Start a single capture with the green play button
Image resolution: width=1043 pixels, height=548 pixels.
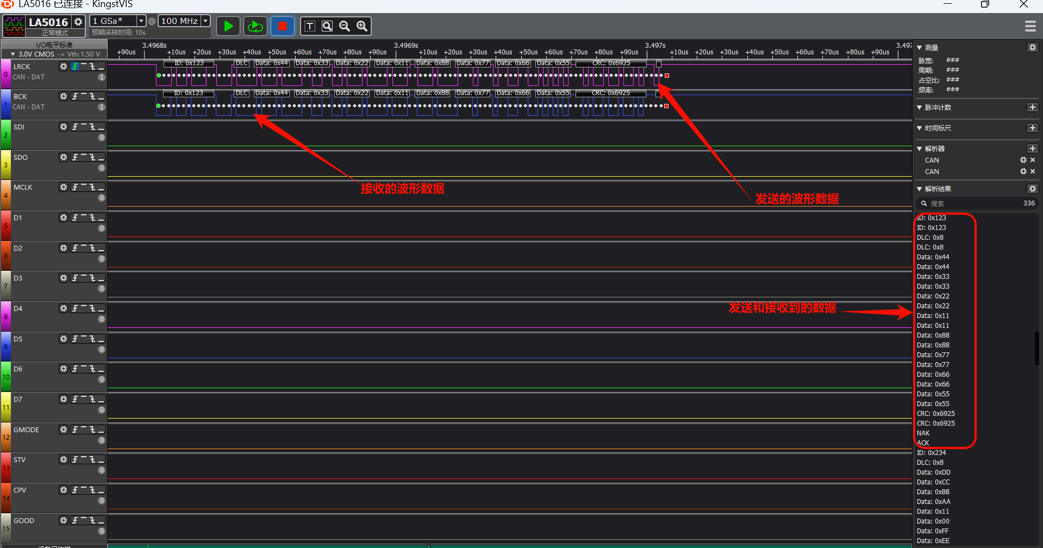click(x=228, y=26)
